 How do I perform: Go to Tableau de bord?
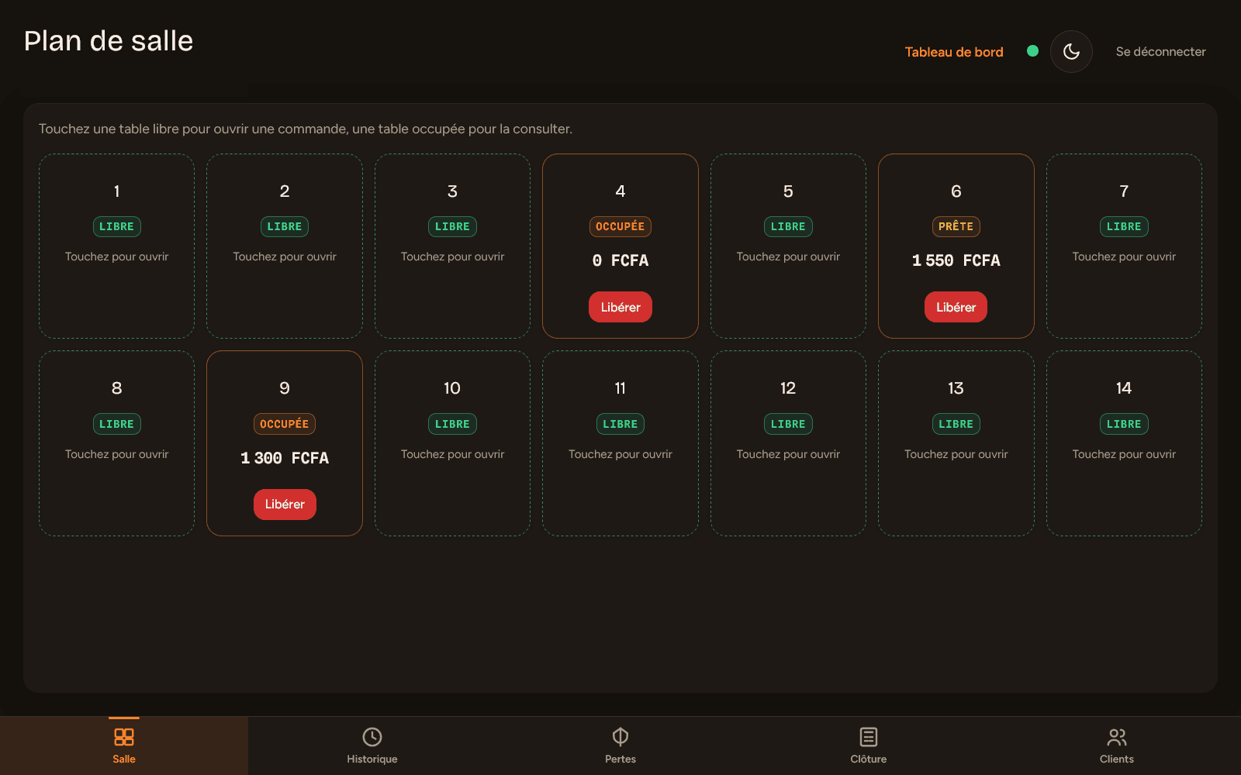click(x=954, y=52)
